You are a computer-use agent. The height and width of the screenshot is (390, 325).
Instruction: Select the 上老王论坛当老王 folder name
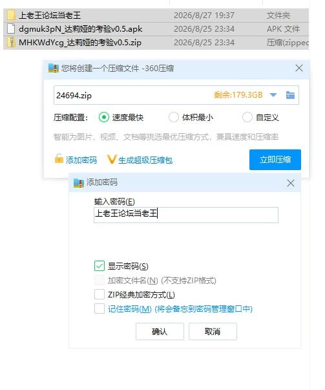[50, 16]
